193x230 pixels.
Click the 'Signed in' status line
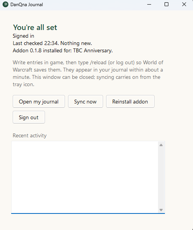pyautogui.click(x=23, y=36)
